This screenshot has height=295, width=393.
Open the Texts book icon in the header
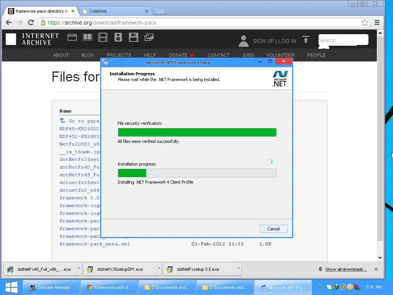click(88, 37)
